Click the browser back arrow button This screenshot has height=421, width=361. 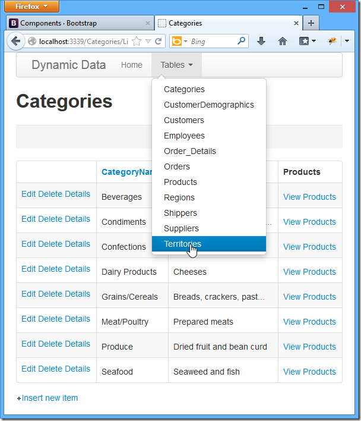[16, 42]
